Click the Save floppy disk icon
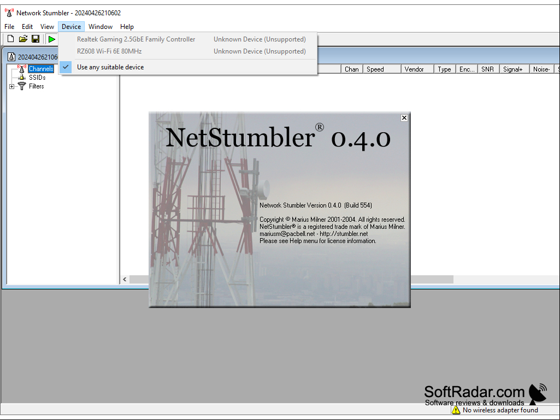Viewport: 560px width, 420px height. point(36,39)
